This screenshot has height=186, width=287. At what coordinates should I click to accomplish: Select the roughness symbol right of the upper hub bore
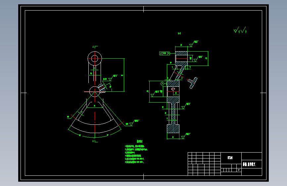tap(198, 59)
